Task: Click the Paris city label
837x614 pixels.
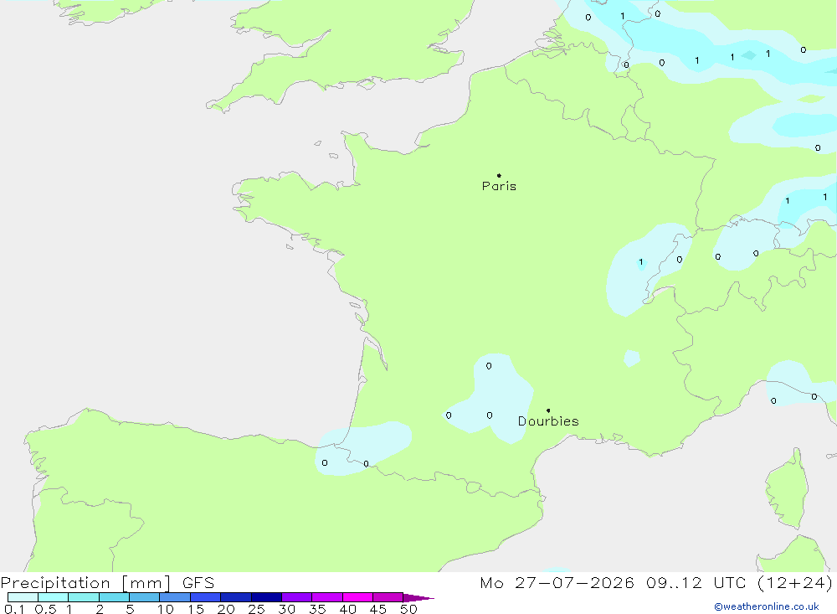Action: coord(499,186)
